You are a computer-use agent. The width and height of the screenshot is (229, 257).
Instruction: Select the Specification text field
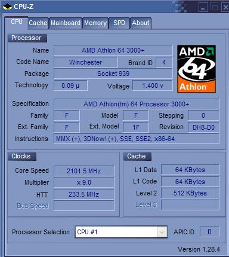pos(137,104)
